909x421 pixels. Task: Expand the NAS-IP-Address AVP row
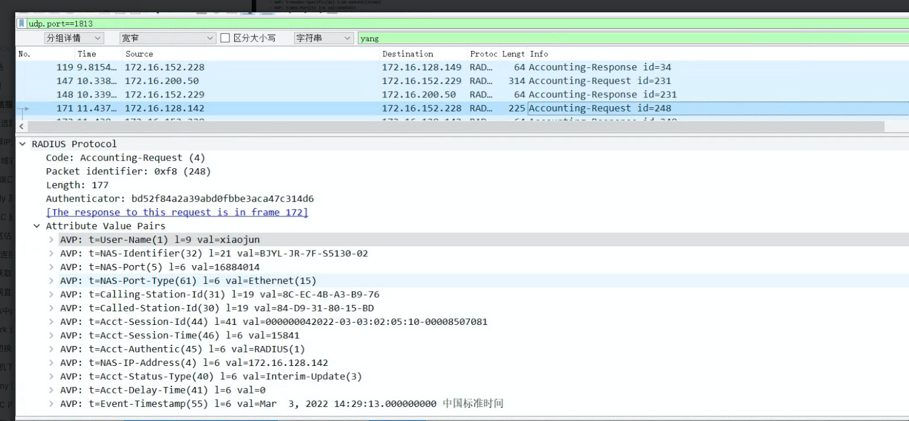coord(51,363)
